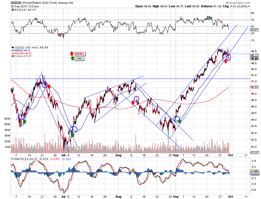Click the -0.021 tag on the MACD right axis

tap(255, 173)
